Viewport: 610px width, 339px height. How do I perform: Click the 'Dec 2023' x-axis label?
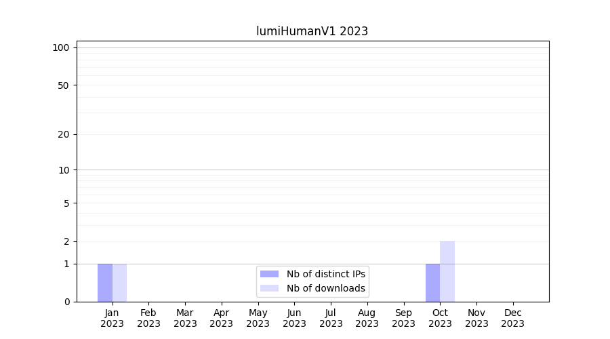pos(512,318)
